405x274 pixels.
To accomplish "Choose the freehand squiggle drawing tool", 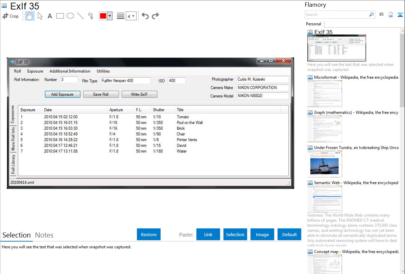I will pyautogui.click(x=91, y=16).
